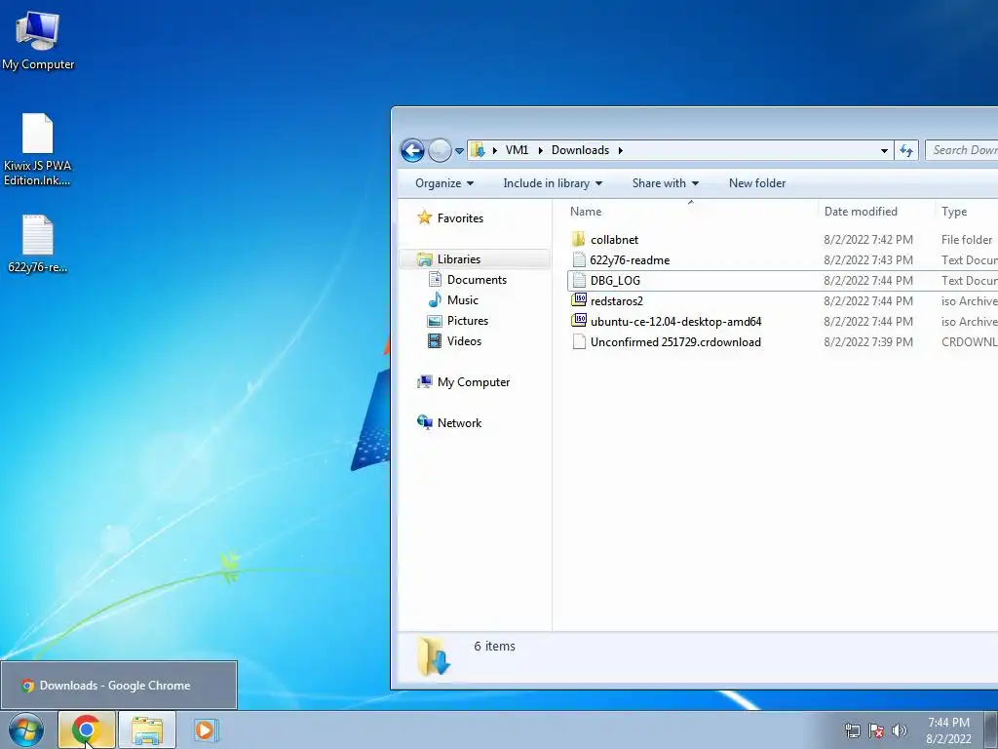
Task: Click My Computer icon in navigation pane
Action: [x=425, y=382]
